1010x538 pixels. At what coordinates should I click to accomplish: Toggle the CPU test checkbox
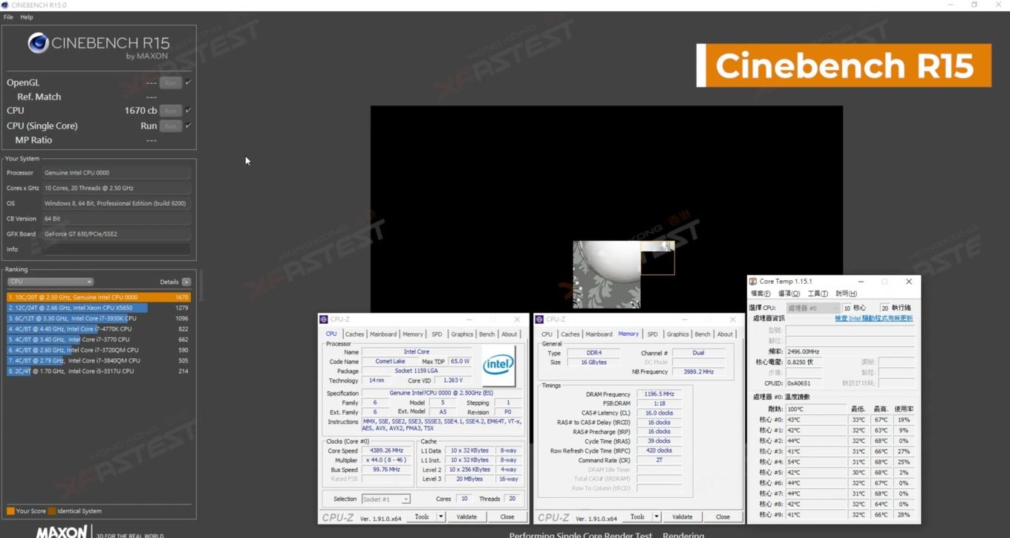[x=188, y=111]
